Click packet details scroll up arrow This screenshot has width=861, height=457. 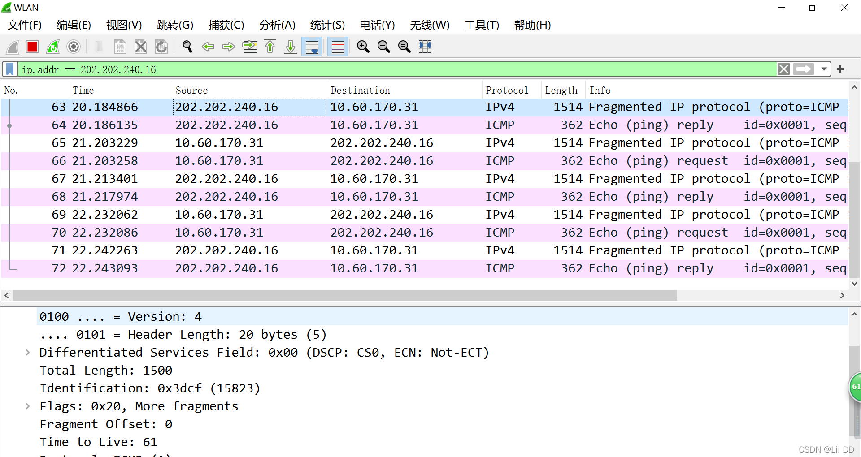tap(855, 314)
